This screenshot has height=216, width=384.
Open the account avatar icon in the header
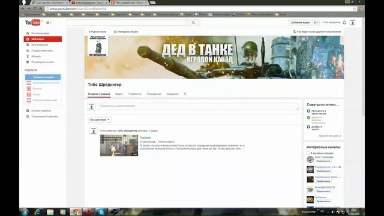(353, 23)
